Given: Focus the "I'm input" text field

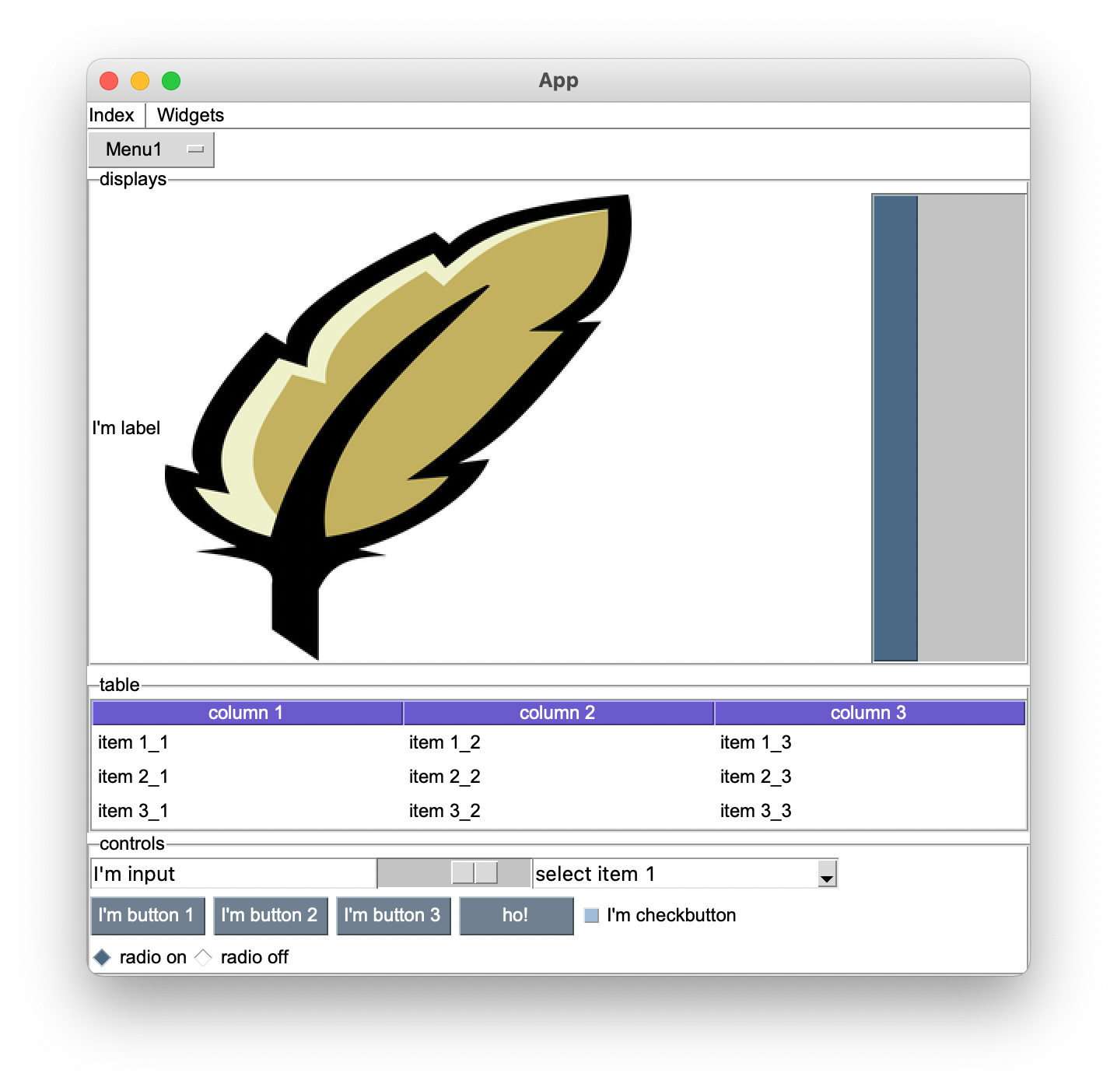Looking at the screenshot, I should 233,874.
